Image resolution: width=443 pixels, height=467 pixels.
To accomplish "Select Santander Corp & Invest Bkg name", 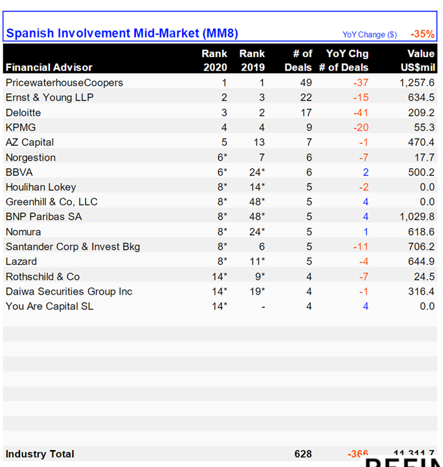I will (73, 247).
